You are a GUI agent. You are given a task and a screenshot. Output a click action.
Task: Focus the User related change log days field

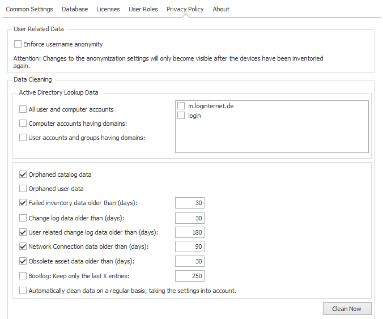click(x=190, y=232)
